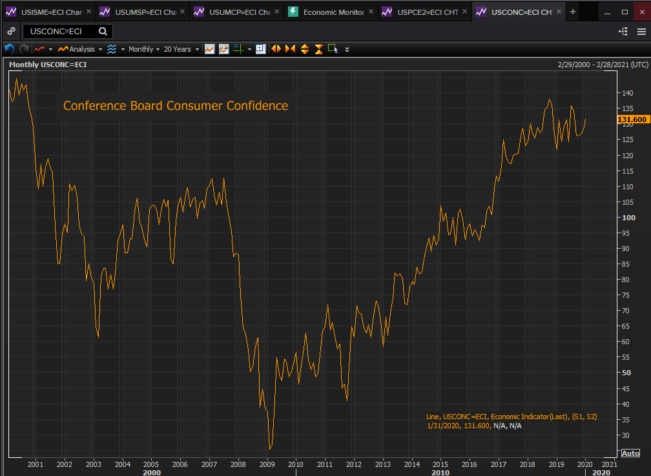Close the USUMCP=ECI Chart tab
The height and width of the screenshot is (476, 651).
pyautogui.click(x=276, y=12)
